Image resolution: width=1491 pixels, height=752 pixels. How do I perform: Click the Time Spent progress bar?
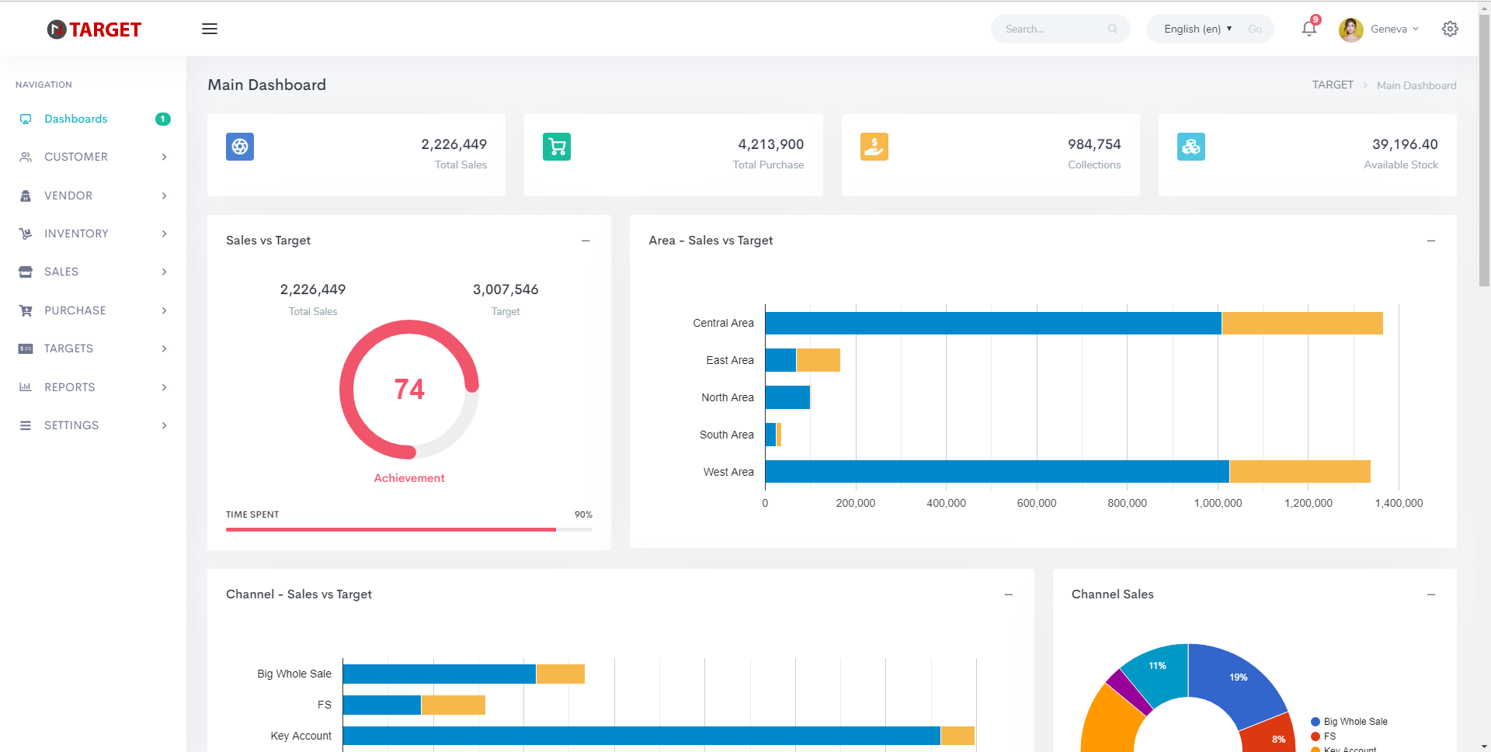[x=409, y=529]
